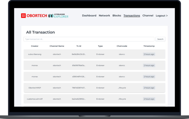
Task: Click Endorser type in subscribersorg row
Action: point(100,54)
